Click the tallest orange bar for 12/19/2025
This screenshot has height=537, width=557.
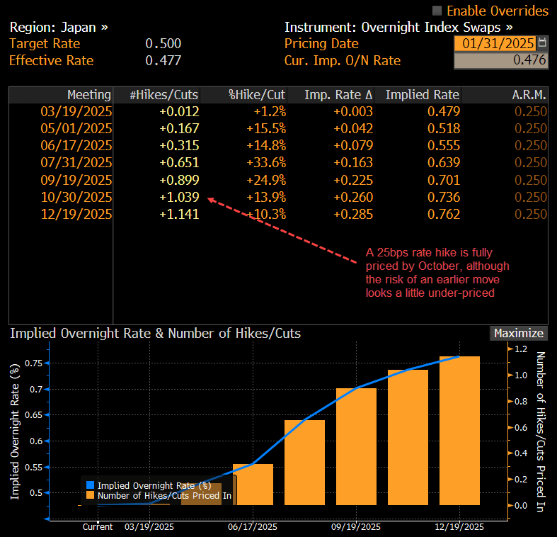tap(459, 431)
